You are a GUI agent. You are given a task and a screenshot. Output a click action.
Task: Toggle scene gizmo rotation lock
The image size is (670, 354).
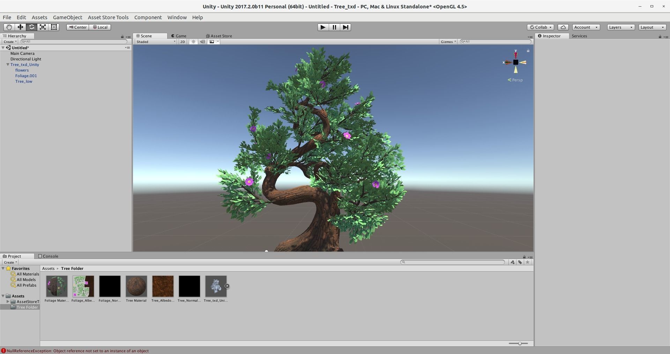[x=528, y=51]
